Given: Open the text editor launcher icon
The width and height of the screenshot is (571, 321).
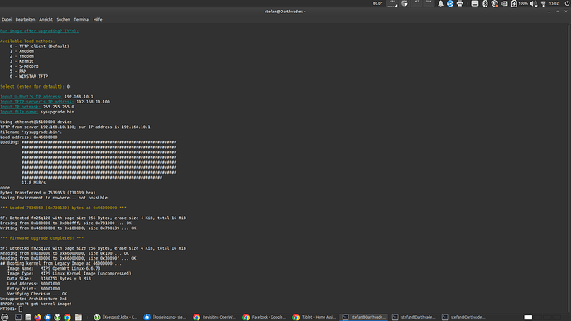Looking at the screenshot, I should pos(27,318).
